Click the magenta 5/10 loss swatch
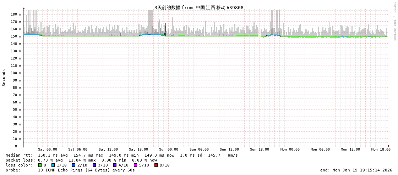The width and height of the screenshot is (398, 175). pos(135,165)
